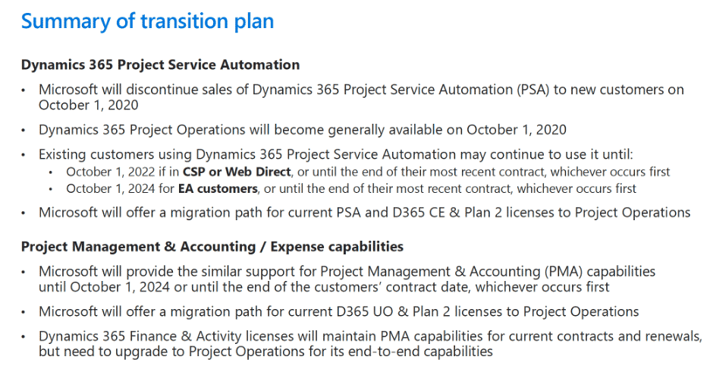Click the bold 'CSP or Web Direct' text
Viewport: 710px width, 366px height.
[237, 172]
